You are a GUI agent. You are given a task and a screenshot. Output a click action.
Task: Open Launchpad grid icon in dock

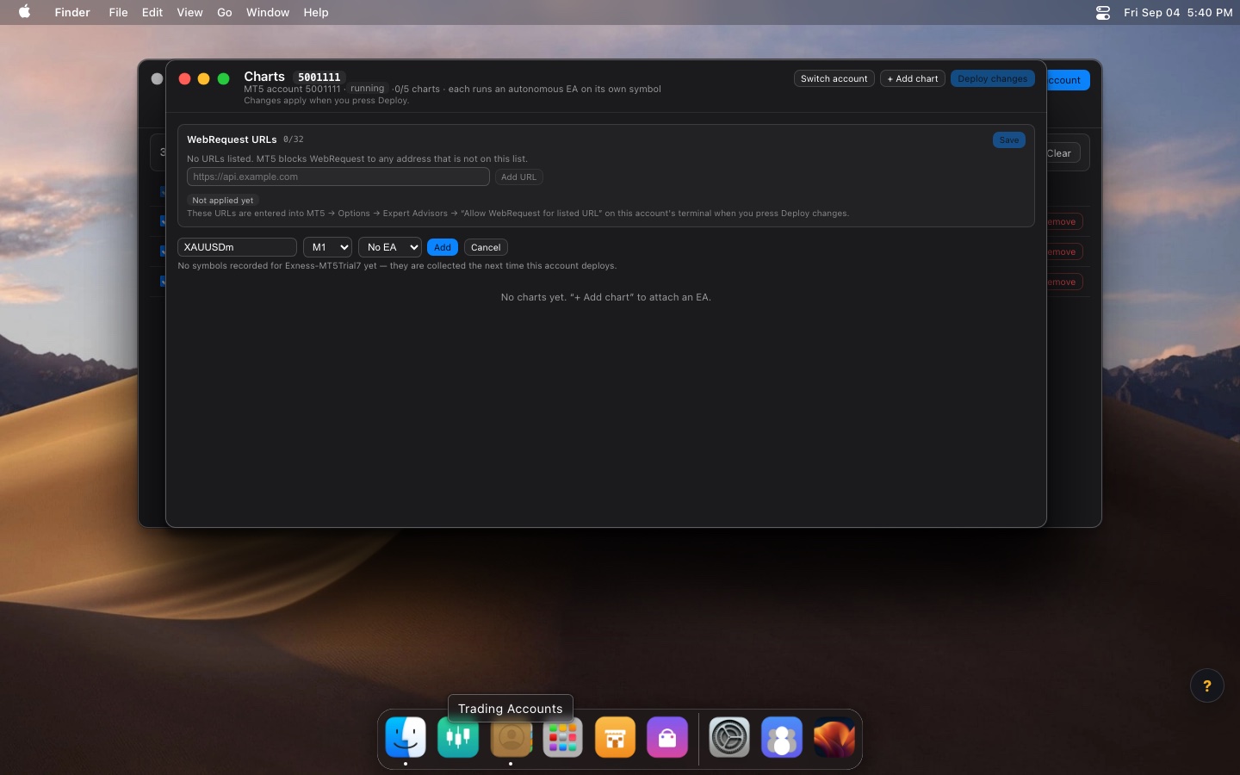563,737
